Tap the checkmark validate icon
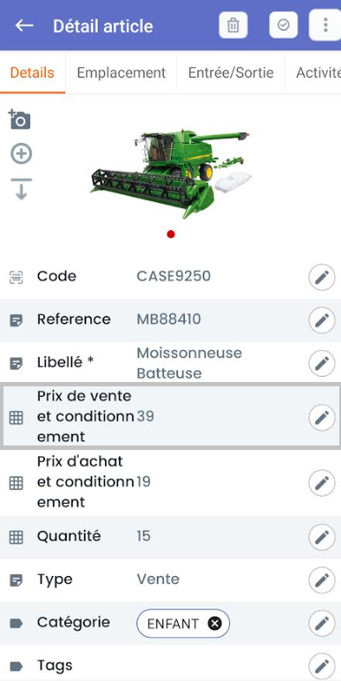The height and width of the screenshot is (681, 341). [x=284, y=26]
